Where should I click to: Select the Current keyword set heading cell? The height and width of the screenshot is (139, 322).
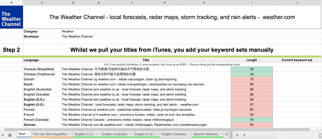297,60
